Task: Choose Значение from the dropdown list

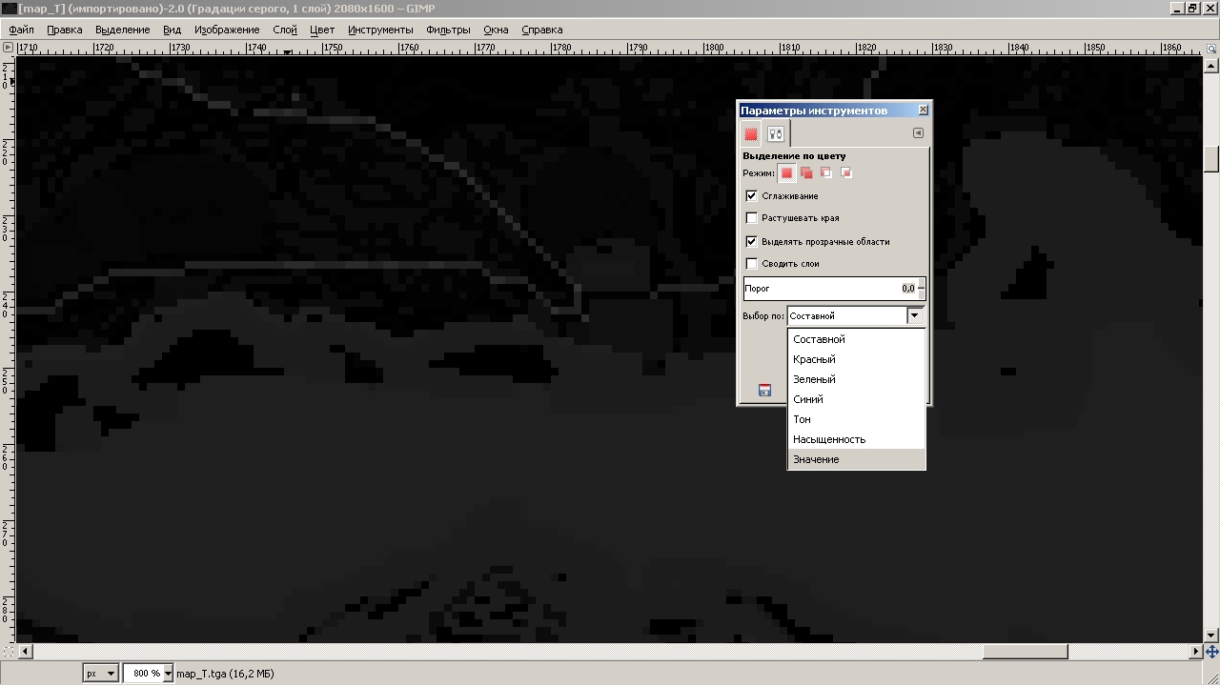Action: point(856,459)
